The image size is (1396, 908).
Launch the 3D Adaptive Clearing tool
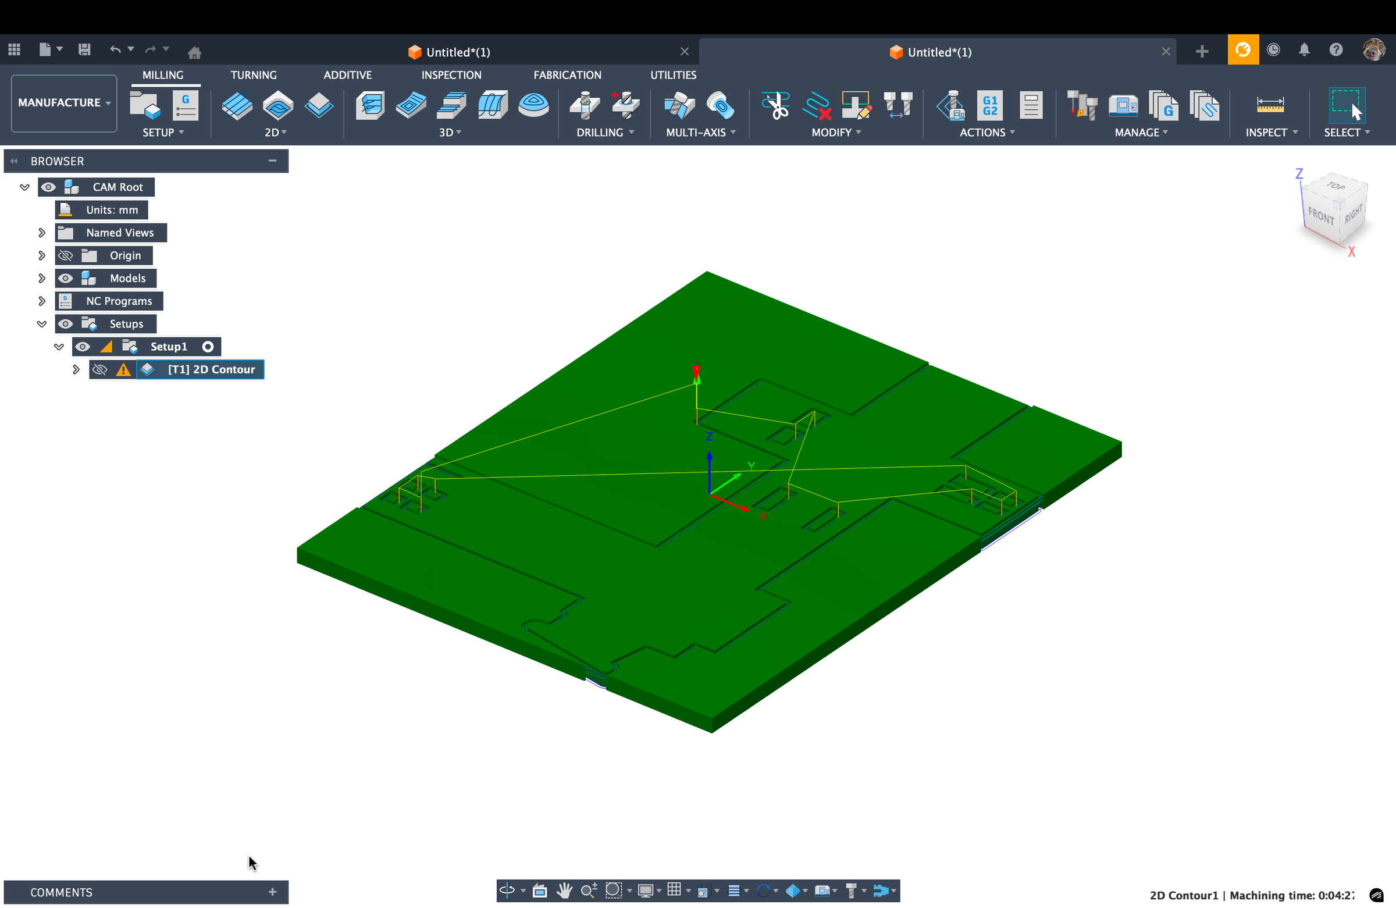click(369, 106)
